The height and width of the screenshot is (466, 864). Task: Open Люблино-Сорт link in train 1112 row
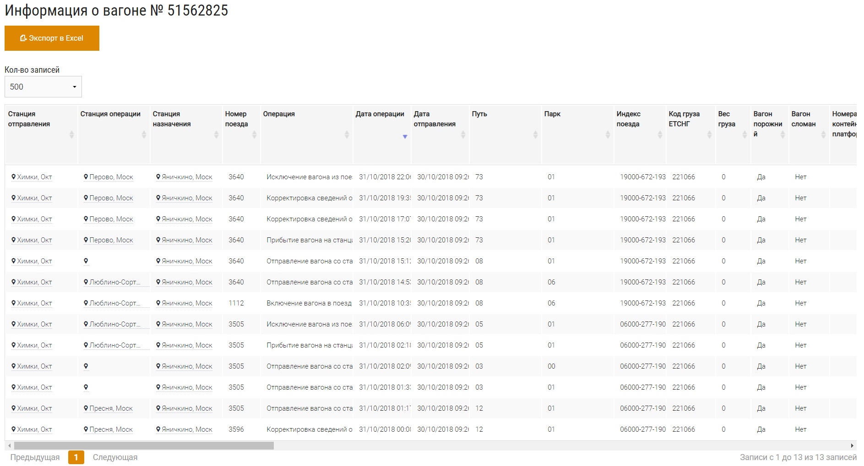[114, 303]
